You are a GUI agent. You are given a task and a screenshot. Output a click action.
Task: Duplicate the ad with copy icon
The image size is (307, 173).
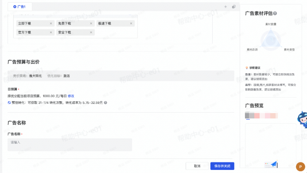(234, 7)
